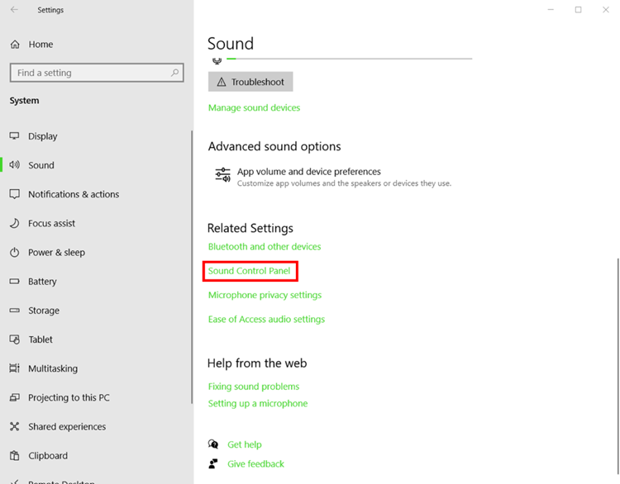
Task: Click the Give feedback person icon
Action: point(213,463)
